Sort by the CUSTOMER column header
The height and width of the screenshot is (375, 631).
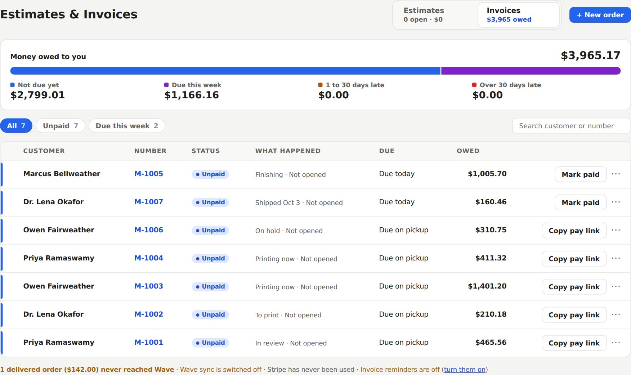44,151
